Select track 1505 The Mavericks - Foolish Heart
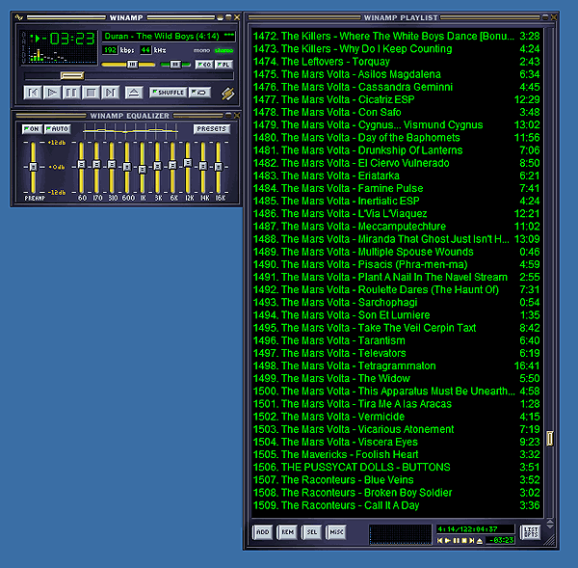This screenshot has width=578, height=568. coord(397,455)
